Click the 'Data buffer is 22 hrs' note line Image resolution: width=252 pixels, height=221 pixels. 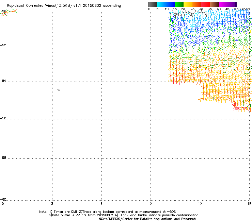(123, 215)
